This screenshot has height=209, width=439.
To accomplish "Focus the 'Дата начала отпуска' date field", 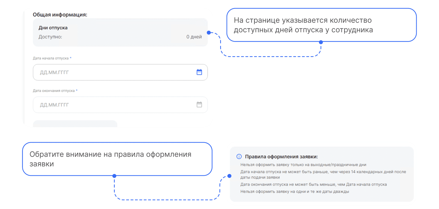I will click(114, 72).
